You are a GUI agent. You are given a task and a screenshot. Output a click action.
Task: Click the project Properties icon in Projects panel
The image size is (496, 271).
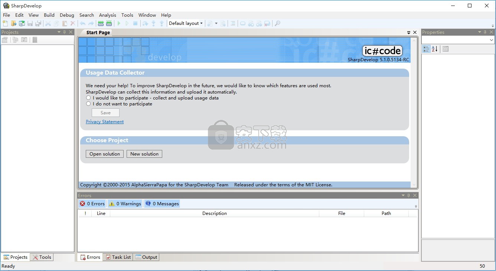click(5, 40)
